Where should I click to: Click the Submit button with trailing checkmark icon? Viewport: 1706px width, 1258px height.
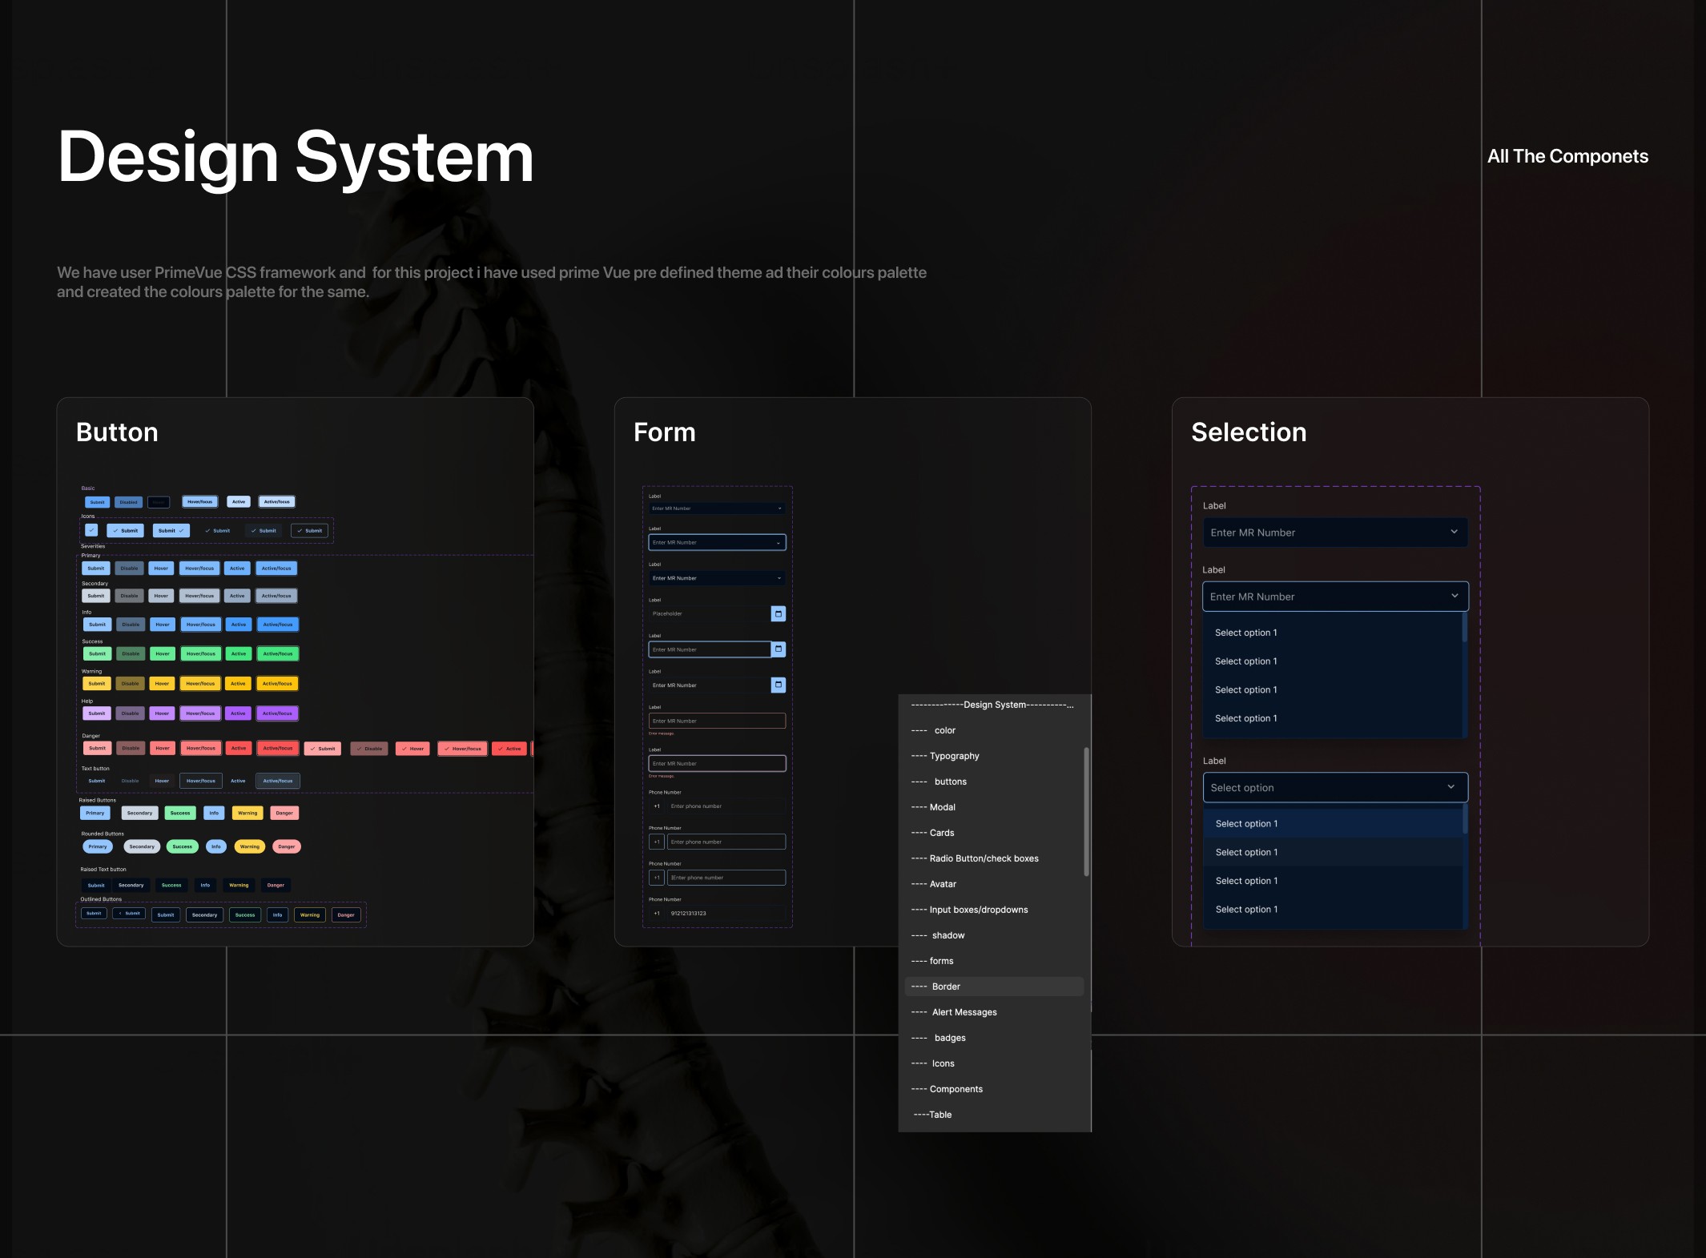coord(171,530)
